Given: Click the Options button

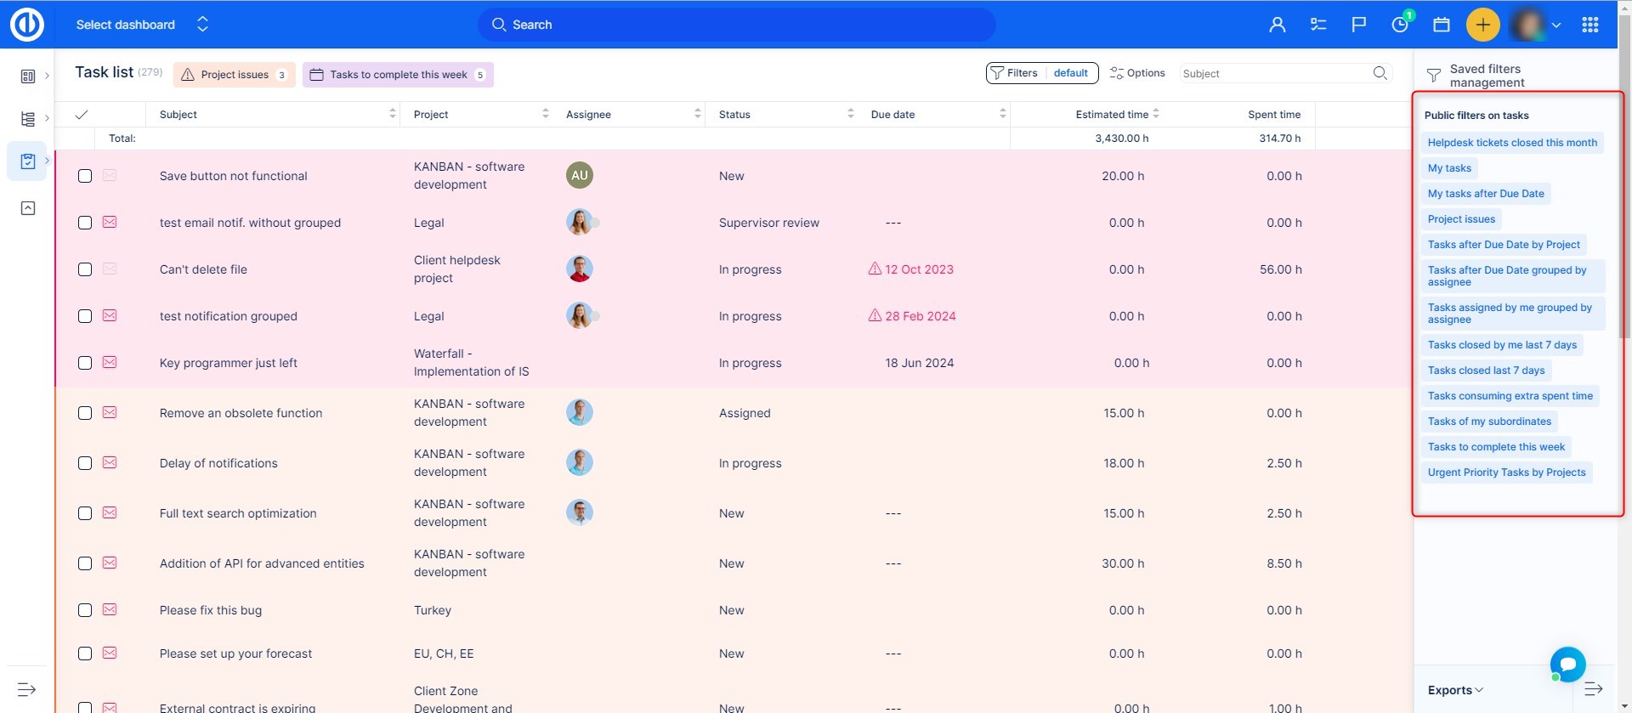Looking at the screenshot, I should [1137, 73].
